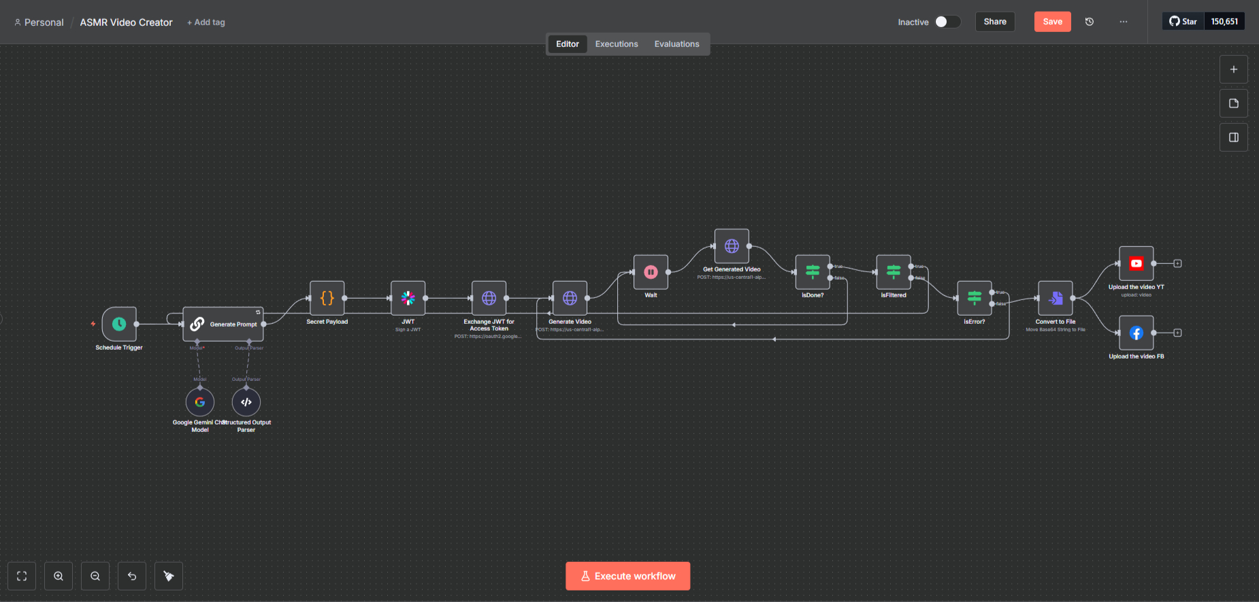Switch to the Executions tab

(x=617, y=44)
